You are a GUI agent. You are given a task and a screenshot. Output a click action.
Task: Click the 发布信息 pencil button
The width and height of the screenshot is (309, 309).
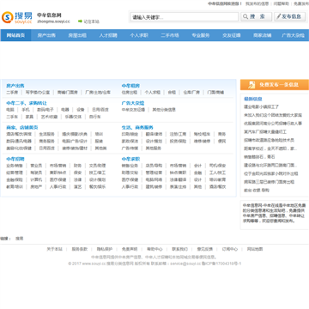pyautogui.click(x=290, y=16)
